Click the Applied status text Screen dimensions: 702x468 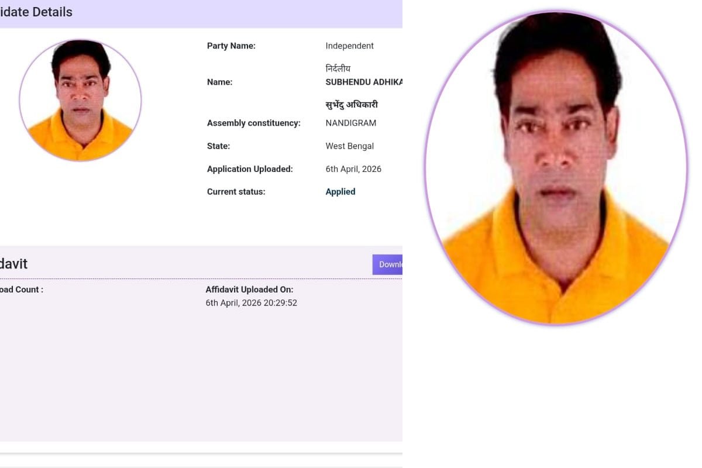(340, 192)
